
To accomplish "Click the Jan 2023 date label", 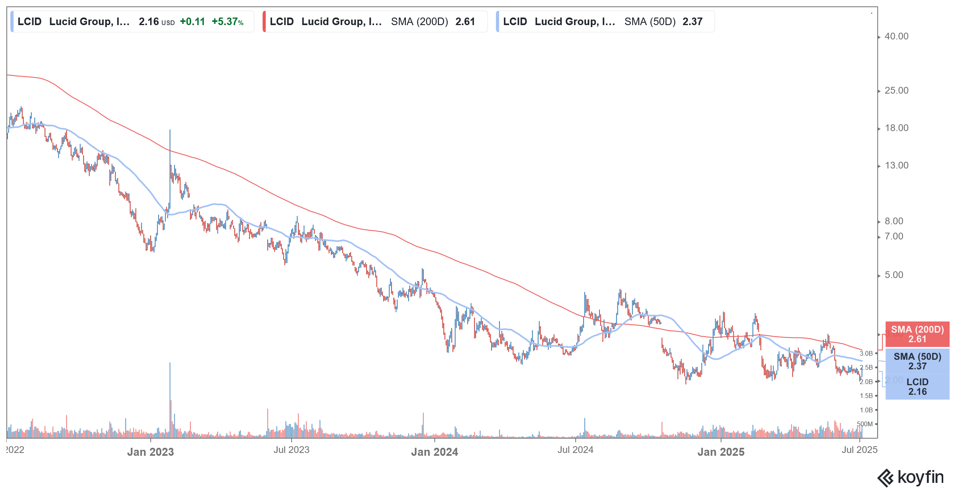I will coord(151,452).
